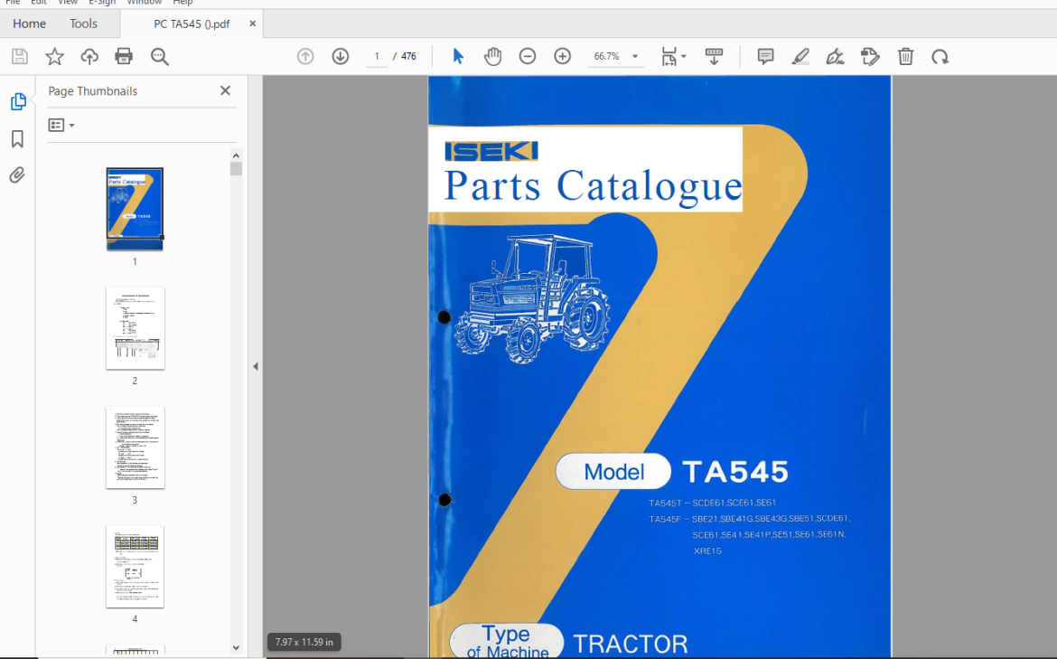Click the scrolling mode toolbar icon
Screen dimensions: 1057x659
(x=714, y=57)
